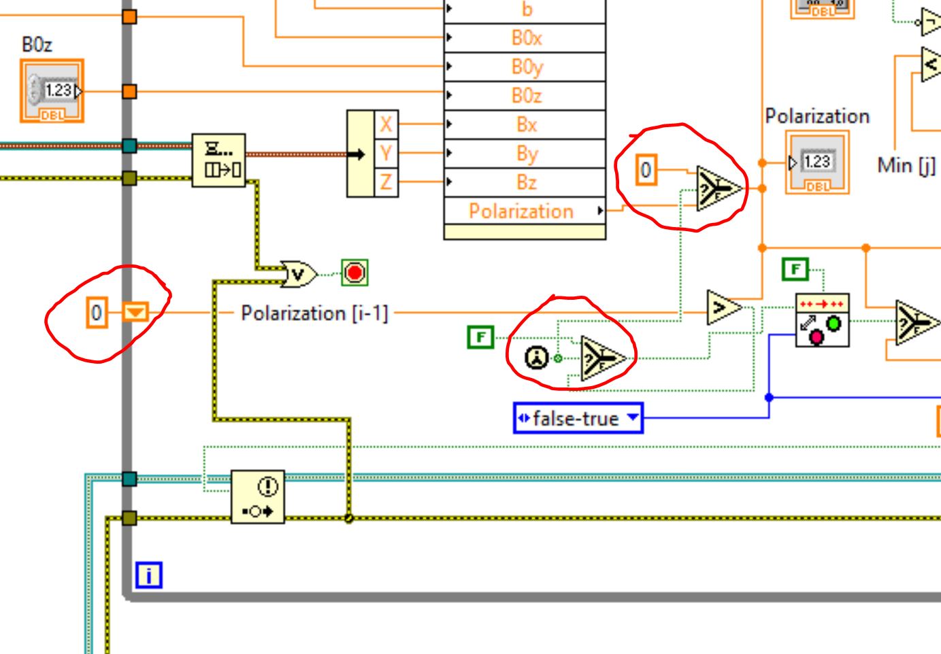Click the Bx input of formula node
Screen dimensions: 941x654
click(525, 124)
